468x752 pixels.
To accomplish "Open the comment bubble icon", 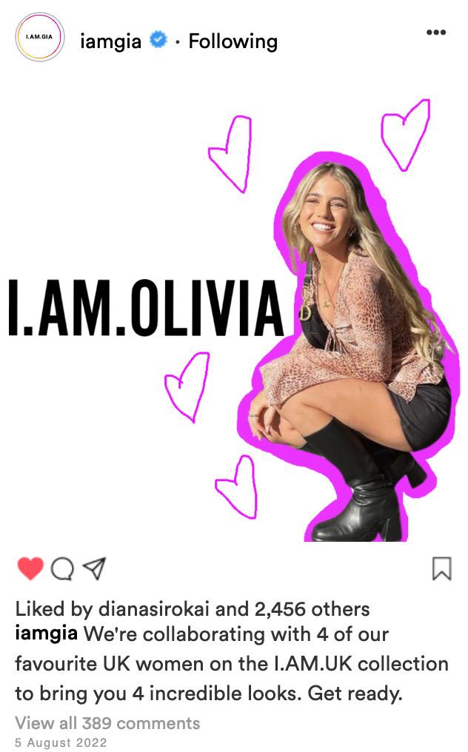I will click(62, 568).
